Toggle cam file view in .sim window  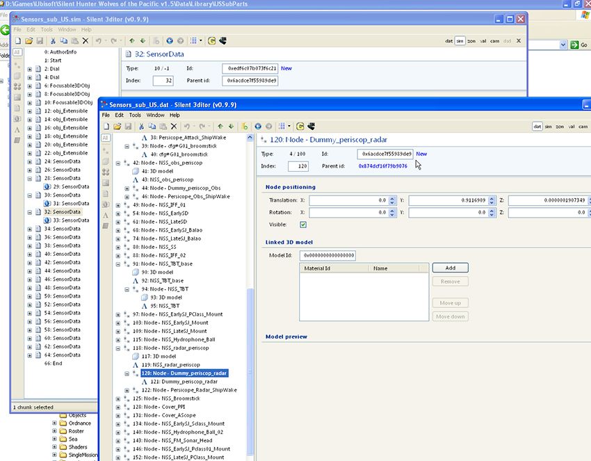click(494, 41)
